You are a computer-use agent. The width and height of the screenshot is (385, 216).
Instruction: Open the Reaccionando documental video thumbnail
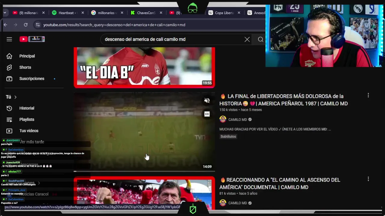click(144, 193)
